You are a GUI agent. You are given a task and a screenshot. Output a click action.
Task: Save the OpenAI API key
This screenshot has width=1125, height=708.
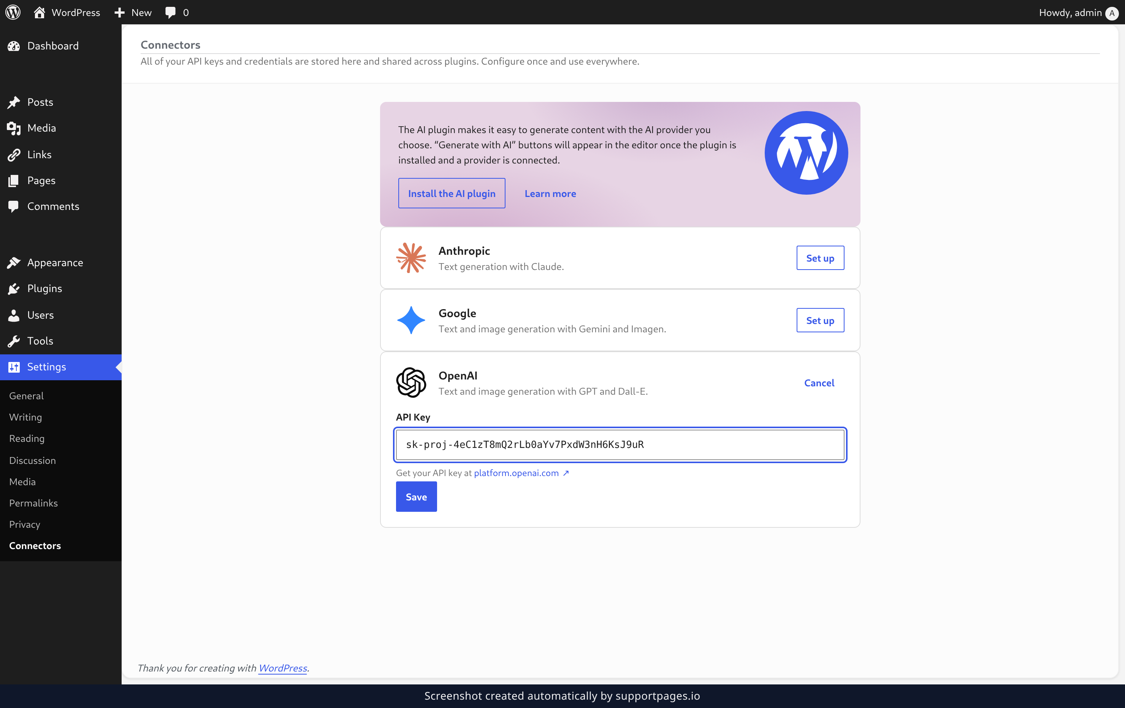click(x=416, y=496)
